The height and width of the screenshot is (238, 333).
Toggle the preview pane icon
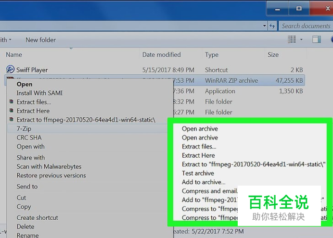click(317, 39)
